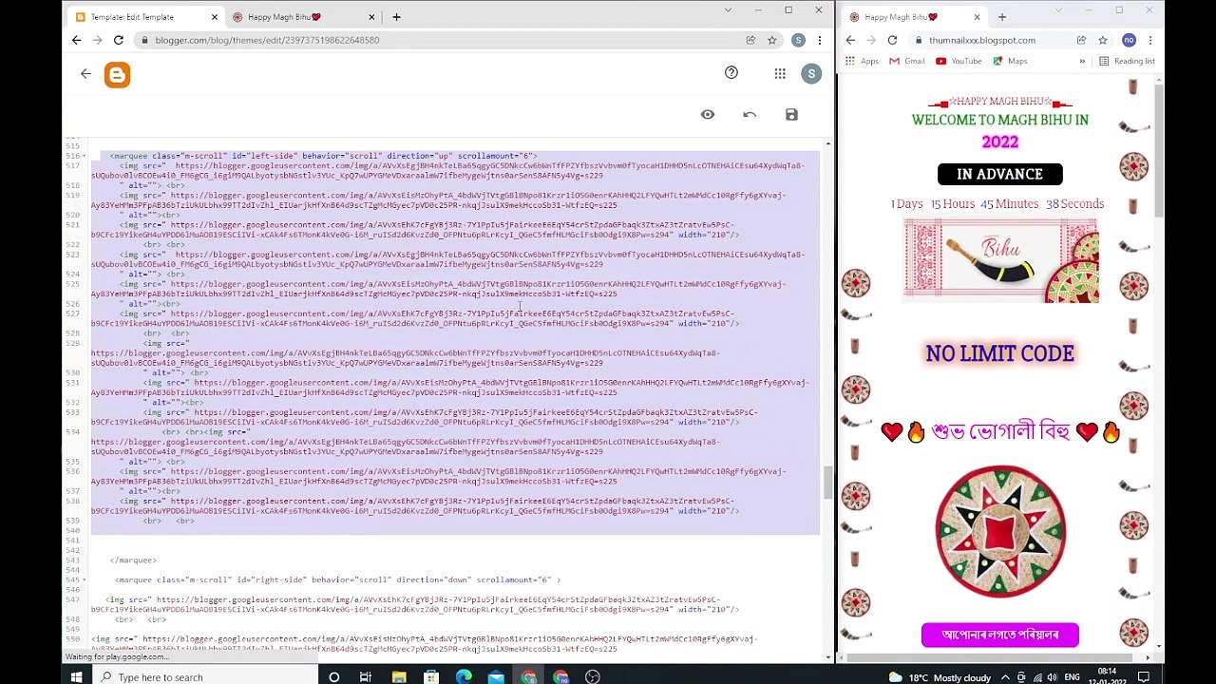Click the countdown timer text on the blog
The width and height of the screenshot is (1216, 684).
(x=997, y=203)
